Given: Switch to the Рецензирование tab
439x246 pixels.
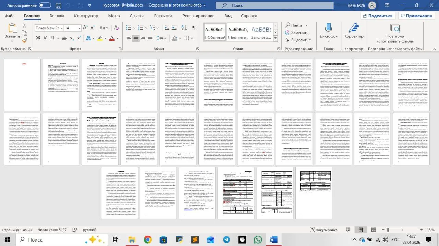Looking at the screenshot, I should point(198,16).
